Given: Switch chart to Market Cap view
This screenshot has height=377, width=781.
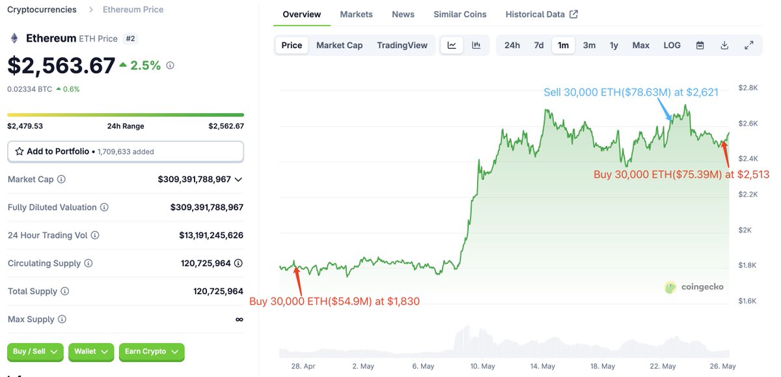Looking at the screenshot, I should [340, 45].
